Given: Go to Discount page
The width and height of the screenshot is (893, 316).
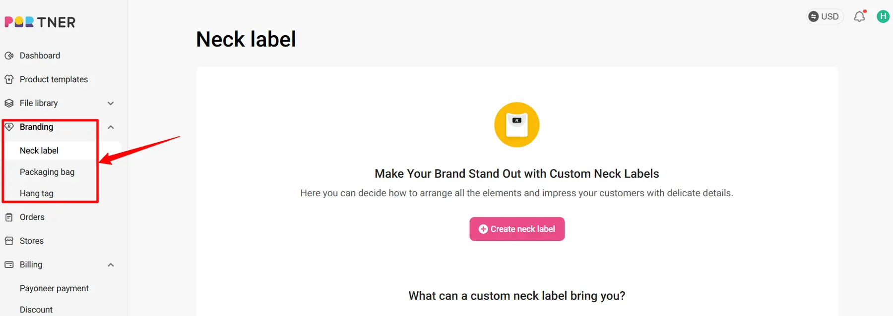Looking at the screenshot, I should click(36, 310).
